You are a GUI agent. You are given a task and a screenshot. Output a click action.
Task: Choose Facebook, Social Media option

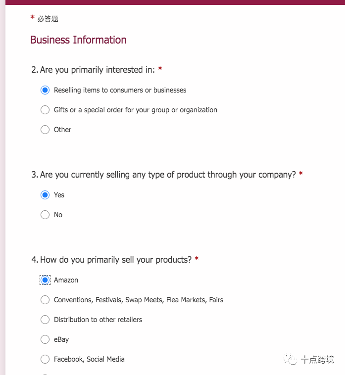pyautogui.click(x=45, y=359)
